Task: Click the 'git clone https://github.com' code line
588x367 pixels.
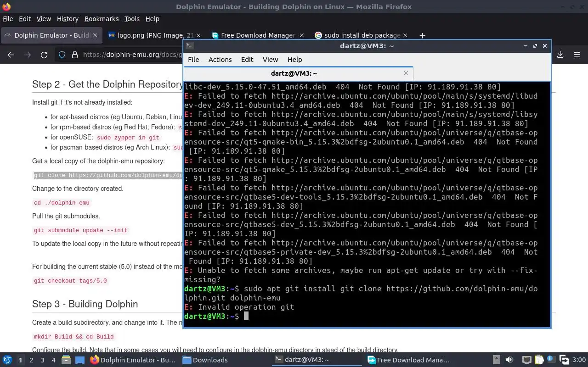Action: tap(108, 175)
